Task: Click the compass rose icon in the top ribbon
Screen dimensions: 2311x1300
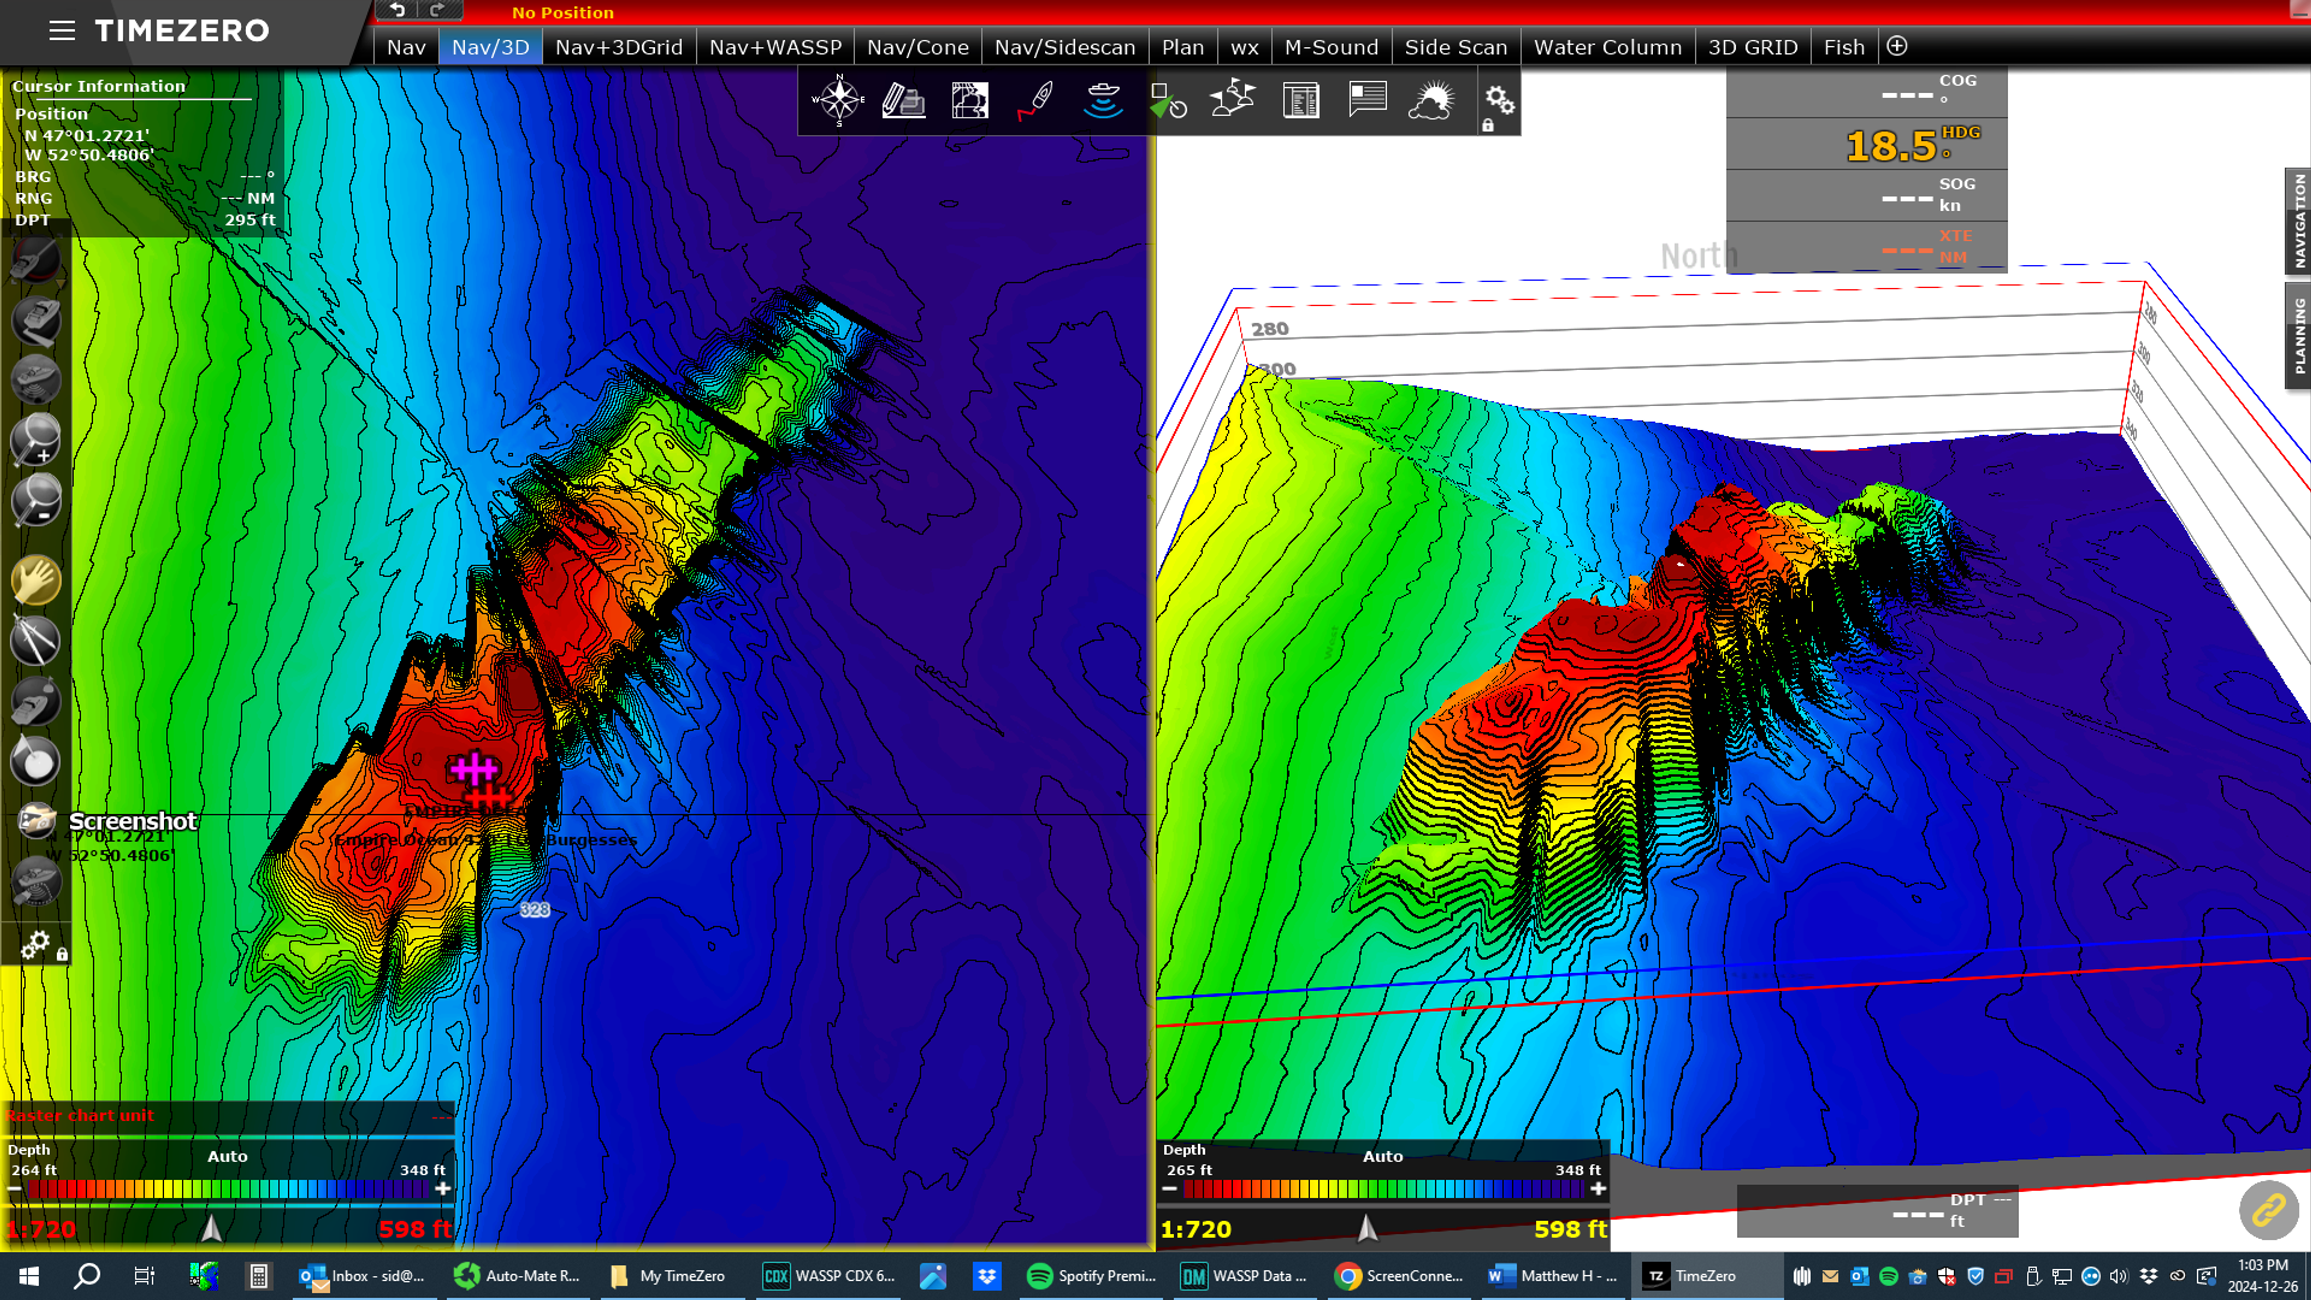Action: click(x=838, y=99)
